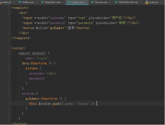Click 'goSubmit' in the @click attribute
165x125 pixels.
(57, 28)
